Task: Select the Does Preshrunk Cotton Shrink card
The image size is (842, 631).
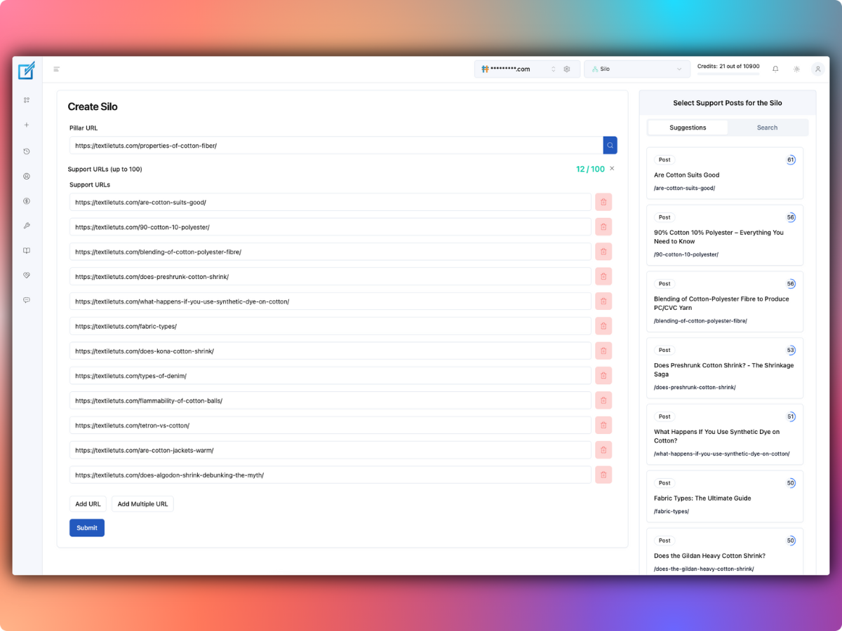Action: coord(725,368)
